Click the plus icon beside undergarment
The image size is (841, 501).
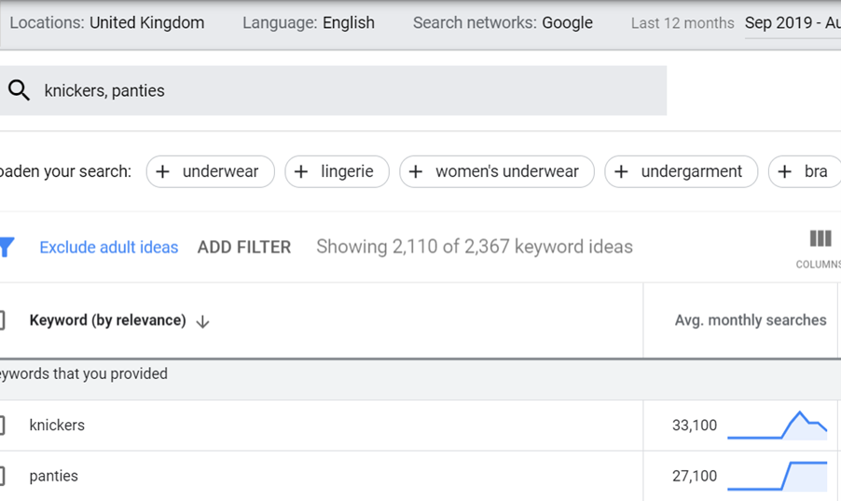(621, 171)
